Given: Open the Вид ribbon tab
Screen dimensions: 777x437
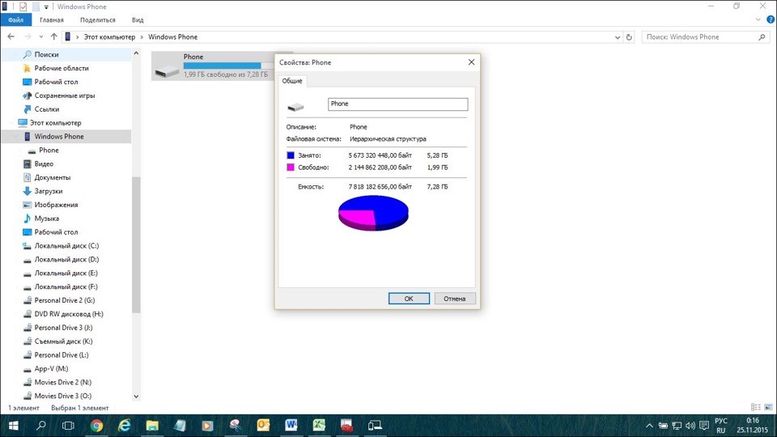Looking at the screenshot, I should pyautogui.click(x=138, y=19).
